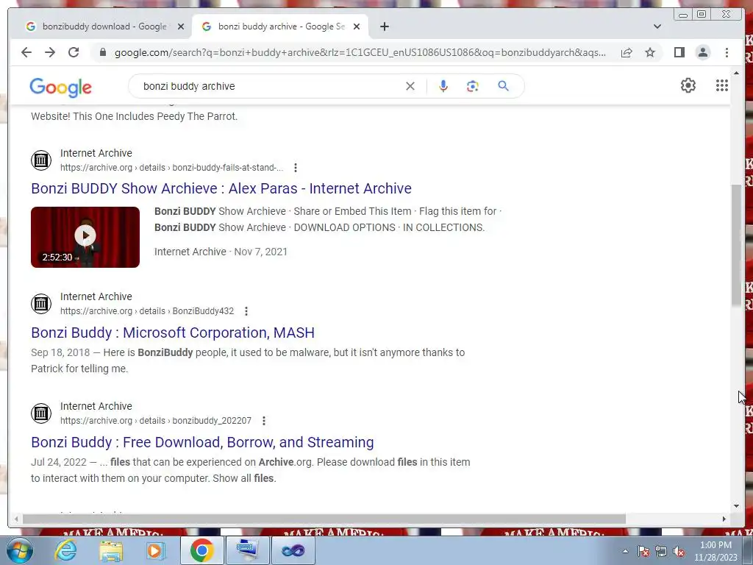Click Chrome icon in taskbar
This screenshot has width=753, height=565.
pyautogui.click(x=201, y=550)
